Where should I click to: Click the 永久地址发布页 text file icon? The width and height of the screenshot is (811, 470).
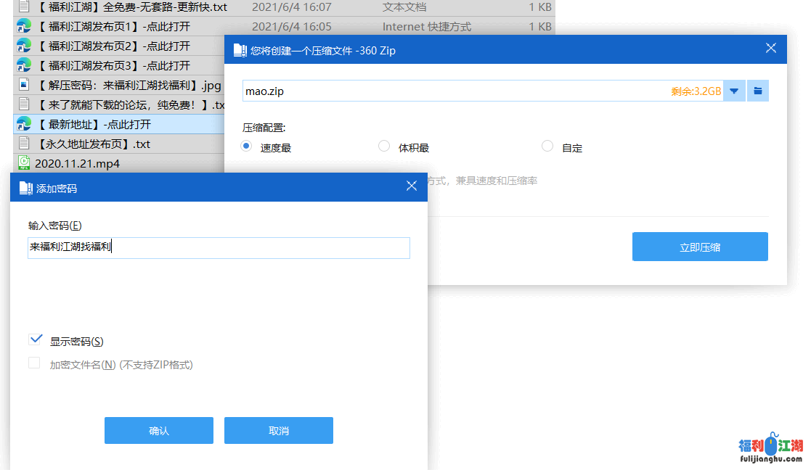coord(24,144)
